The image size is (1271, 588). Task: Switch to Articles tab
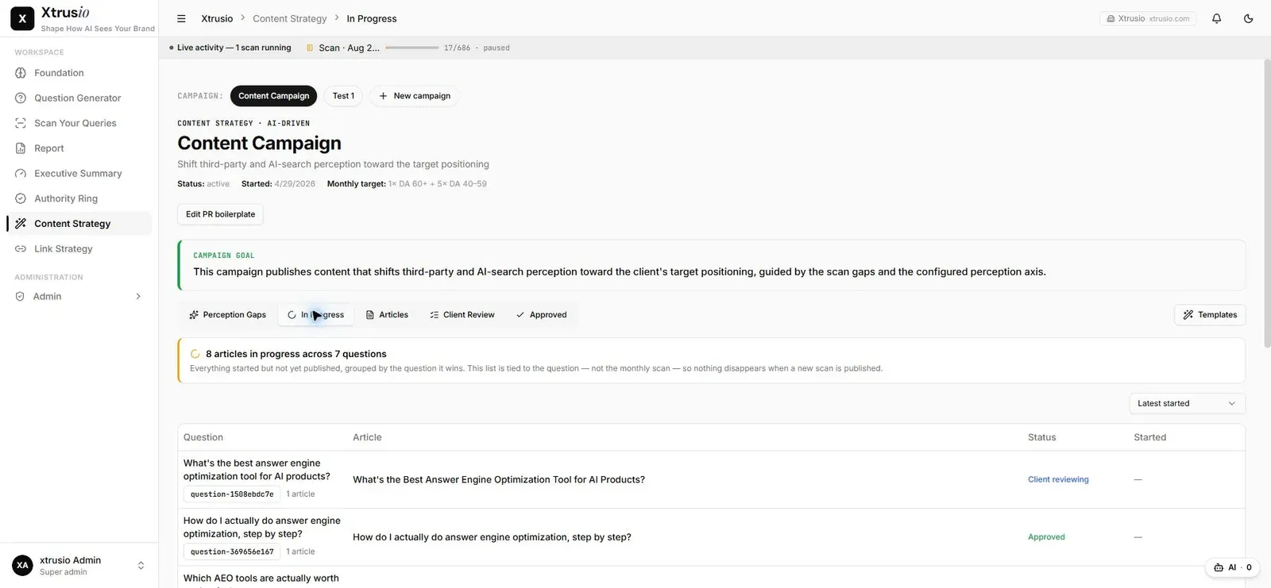click(x=387, y=315)
